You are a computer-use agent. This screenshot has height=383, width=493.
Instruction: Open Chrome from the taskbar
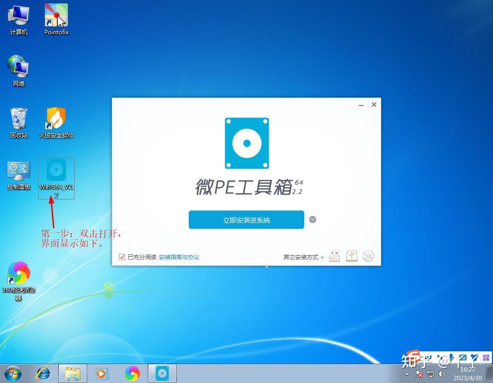point(132,373)
